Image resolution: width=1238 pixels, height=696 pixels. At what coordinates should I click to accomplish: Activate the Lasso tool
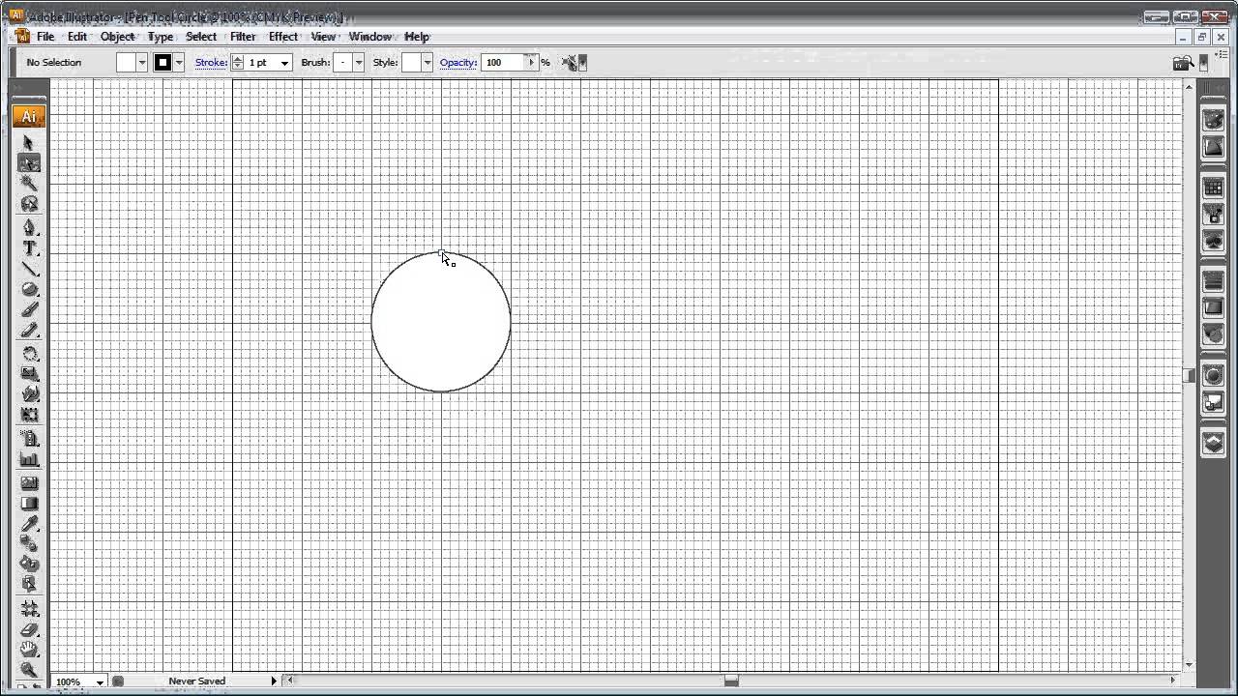29,204
